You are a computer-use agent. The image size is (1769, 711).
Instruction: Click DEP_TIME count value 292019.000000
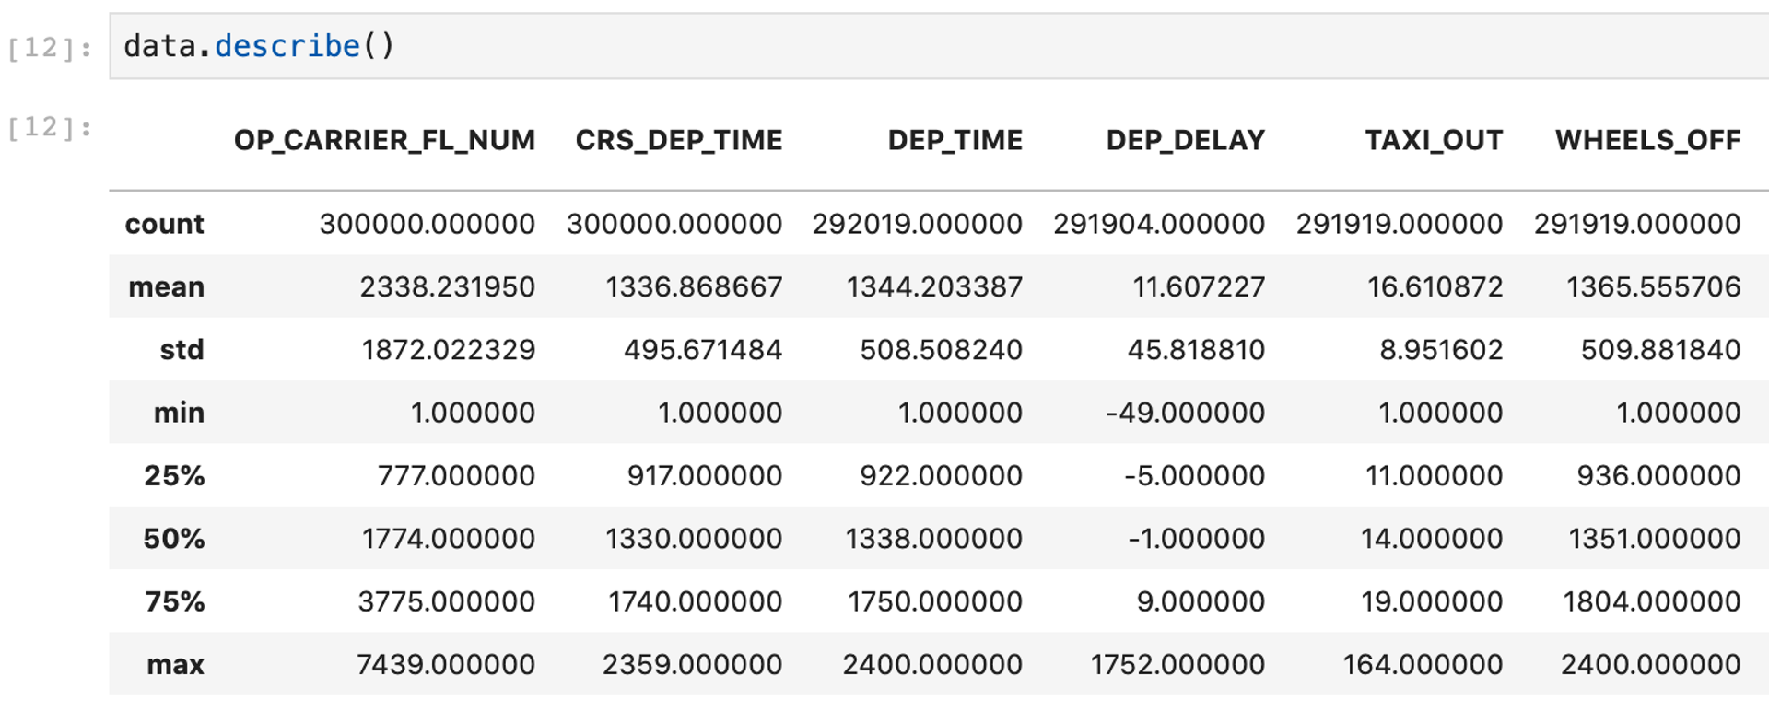(917, 224)
